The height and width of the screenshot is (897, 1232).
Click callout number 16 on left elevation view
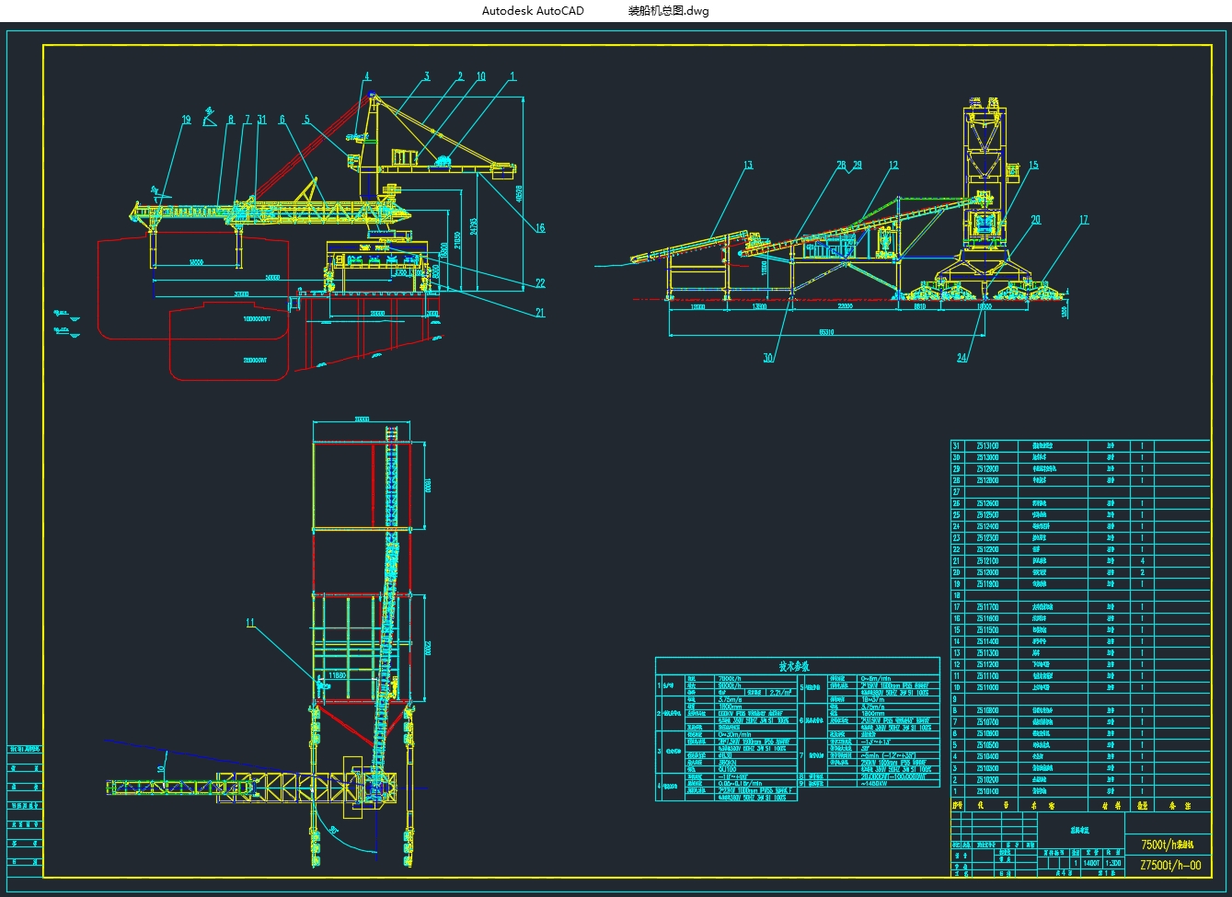coord(540,228)
